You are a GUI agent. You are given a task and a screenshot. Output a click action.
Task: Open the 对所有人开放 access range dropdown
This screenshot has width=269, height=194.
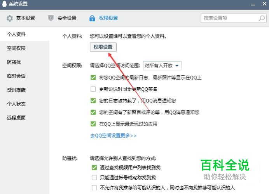pos(162,66)
